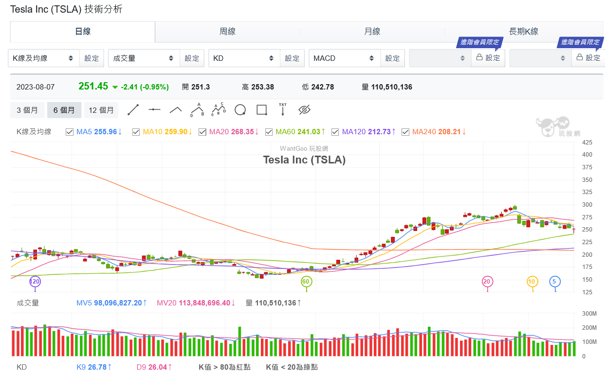Uncheck the MA60 checkbox
The width and height of the screenshot is (605, 375).
[268, 132]
